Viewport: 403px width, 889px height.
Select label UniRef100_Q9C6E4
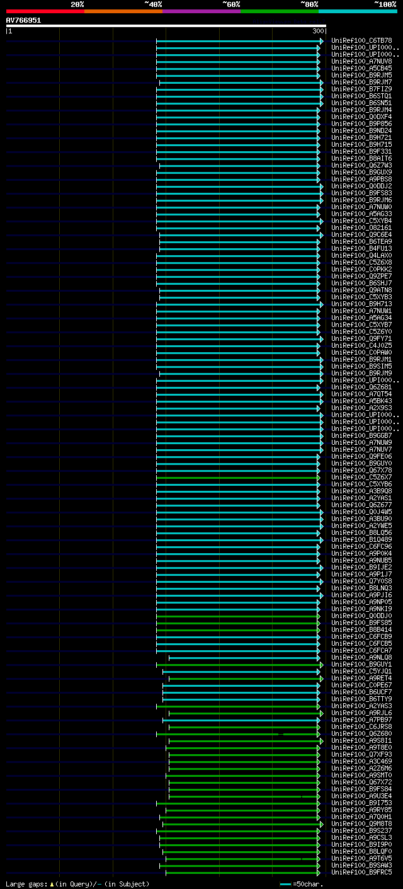click(361, 235)
